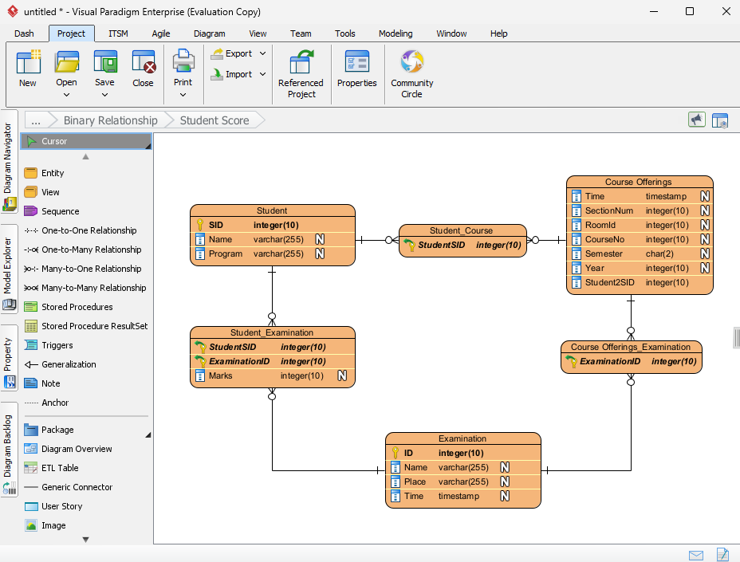Open Property side tab
The image size is (740, 562).
pyautogui.click(x=9, y=358)
